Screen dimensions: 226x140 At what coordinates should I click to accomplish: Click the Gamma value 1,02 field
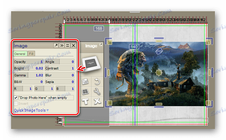(28, 75)
